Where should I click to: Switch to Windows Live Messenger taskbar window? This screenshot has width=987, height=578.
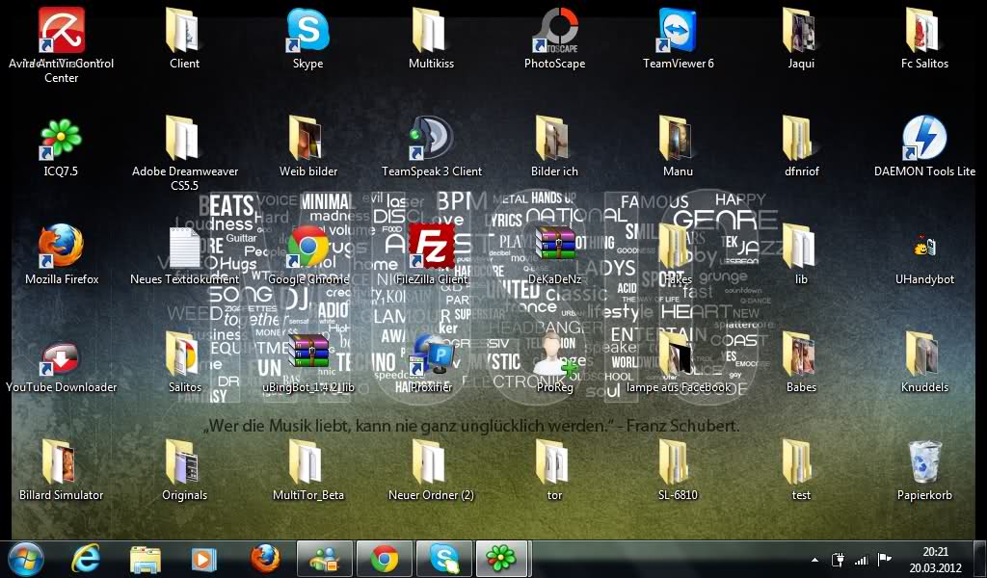[x=324, y=559]
